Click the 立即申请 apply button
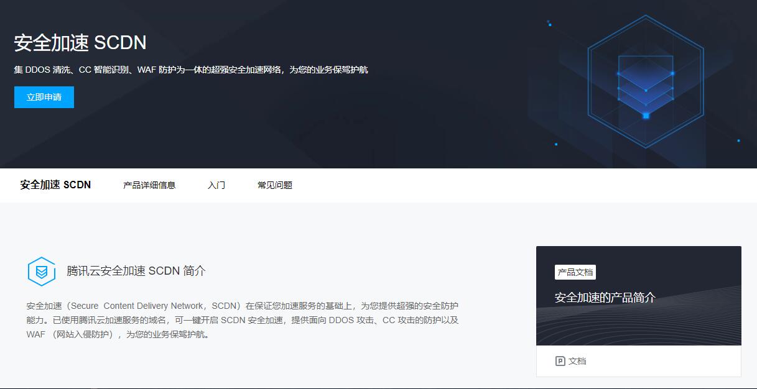The image size is (757, 389). (44, 97)
